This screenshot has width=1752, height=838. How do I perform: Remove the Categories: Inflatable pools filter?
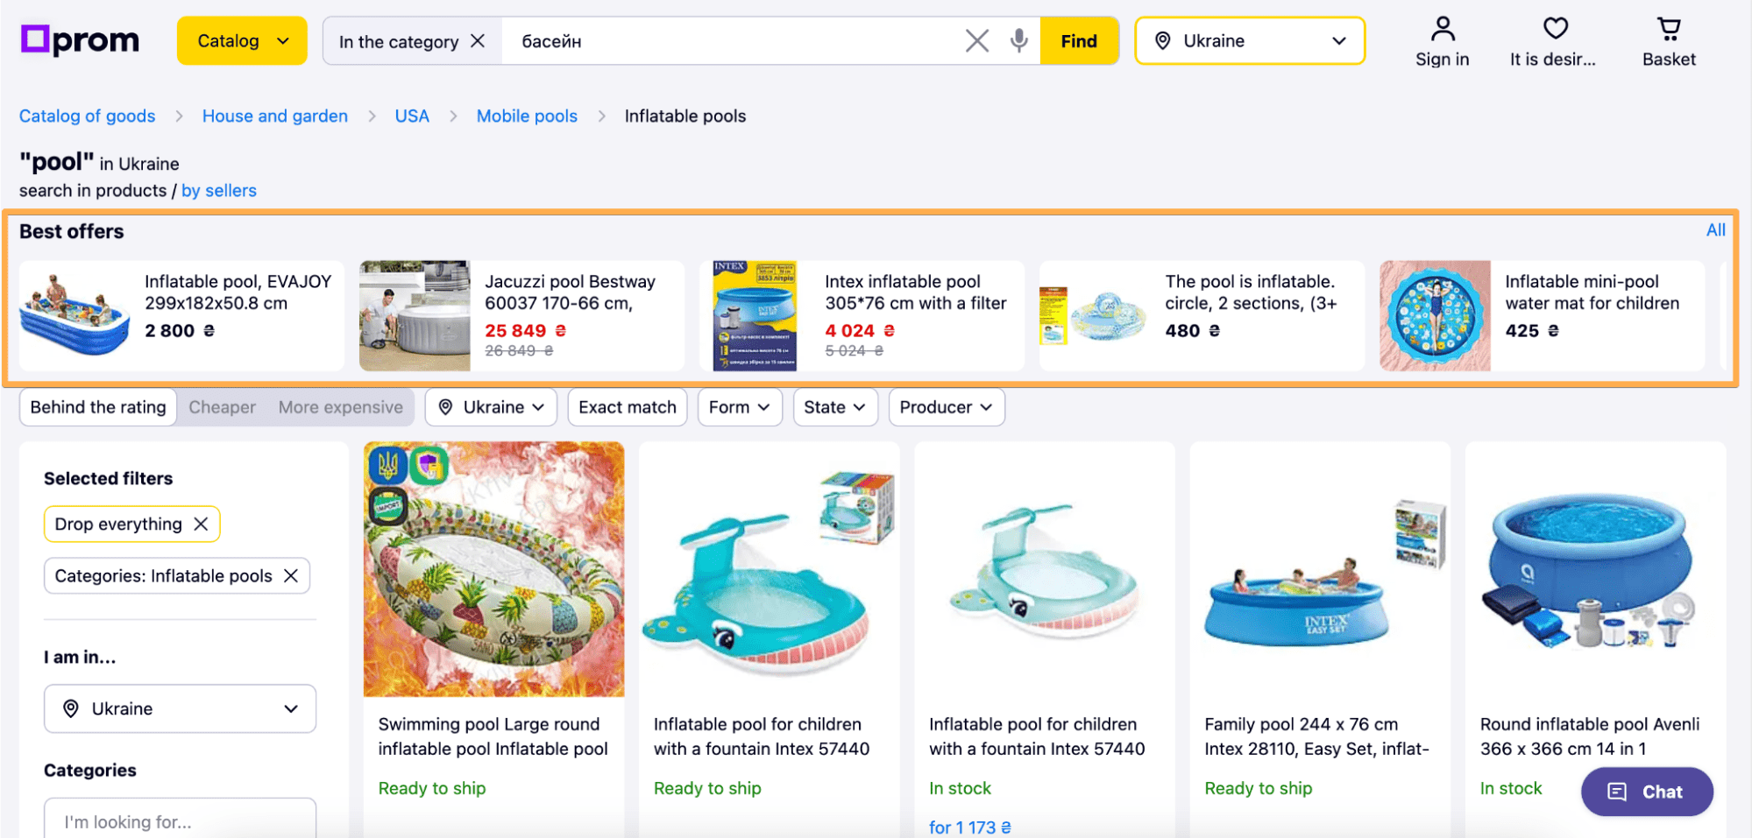point(291,575)
